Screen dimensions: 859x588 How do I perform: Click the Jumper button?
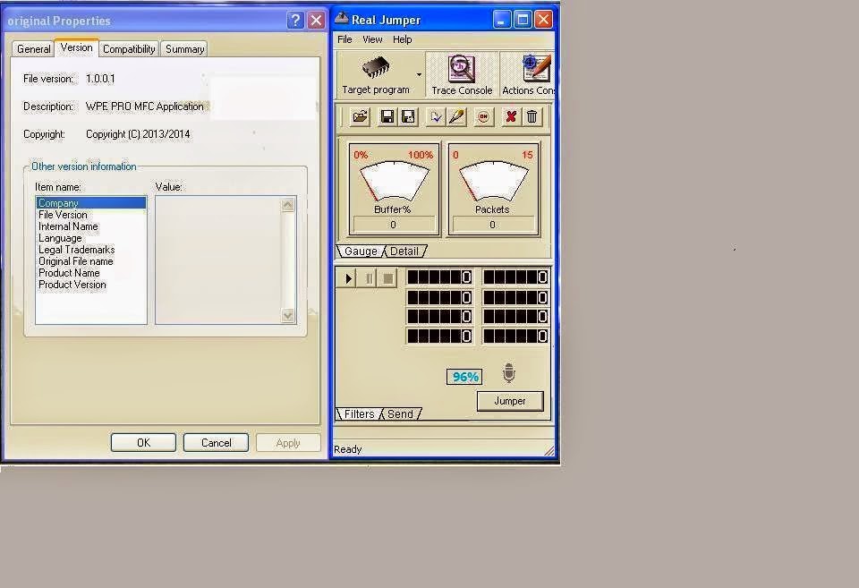pos(510,401)
